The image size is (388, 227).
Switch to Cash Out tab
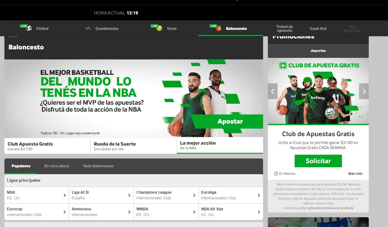tap(318, 29)
